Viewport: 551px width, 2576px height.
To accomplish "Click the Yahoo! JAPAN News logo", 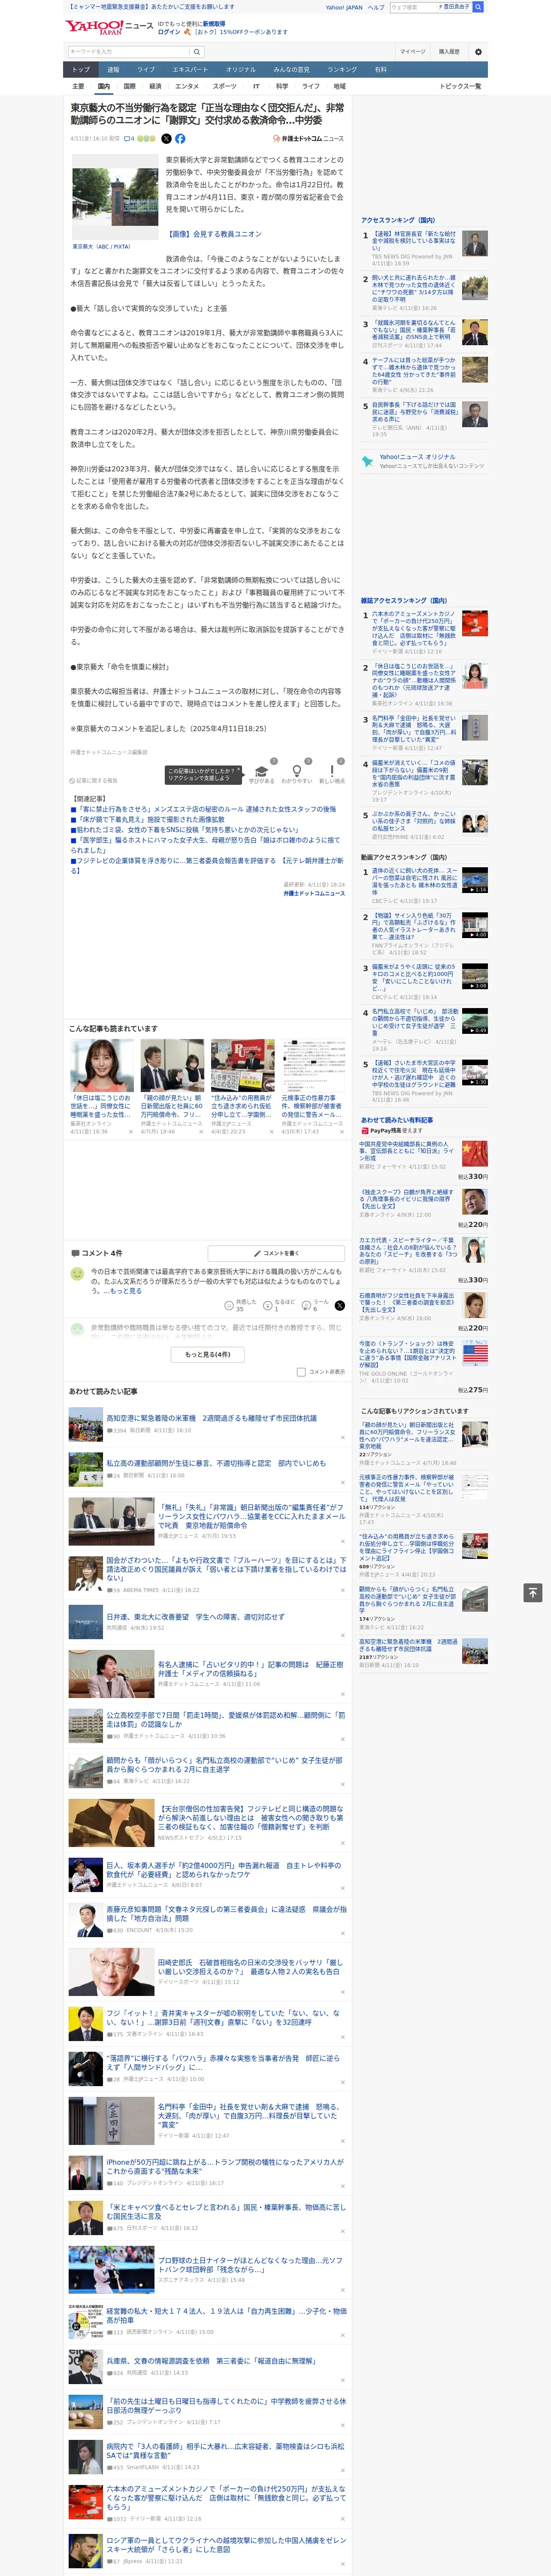I will pyautogui.click(x=109, y=27).
